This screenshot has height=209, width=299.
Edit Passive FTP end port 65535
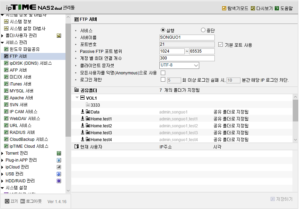pos(202,51)
